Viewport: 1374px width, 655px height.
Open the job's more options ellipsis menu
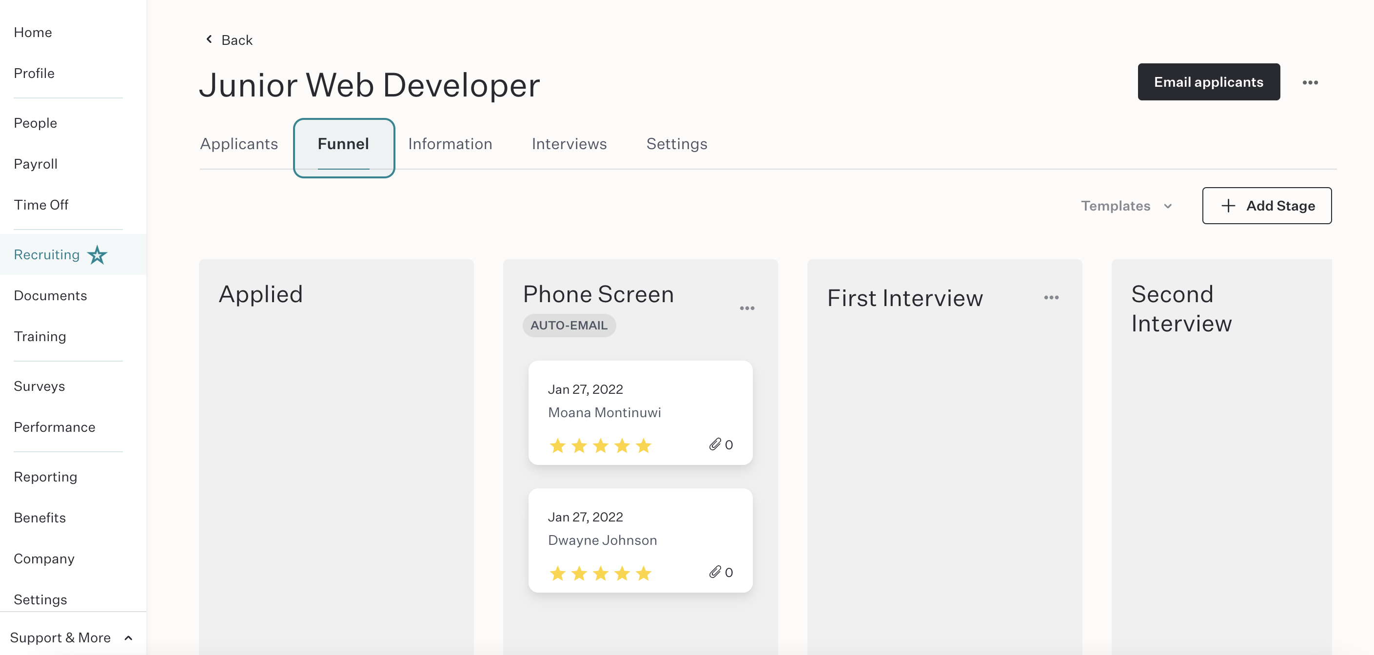tap(1310, 83)
